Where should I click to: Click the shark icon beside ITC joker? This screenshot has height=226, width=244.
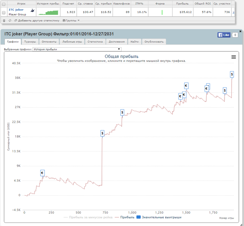point(32,10)
